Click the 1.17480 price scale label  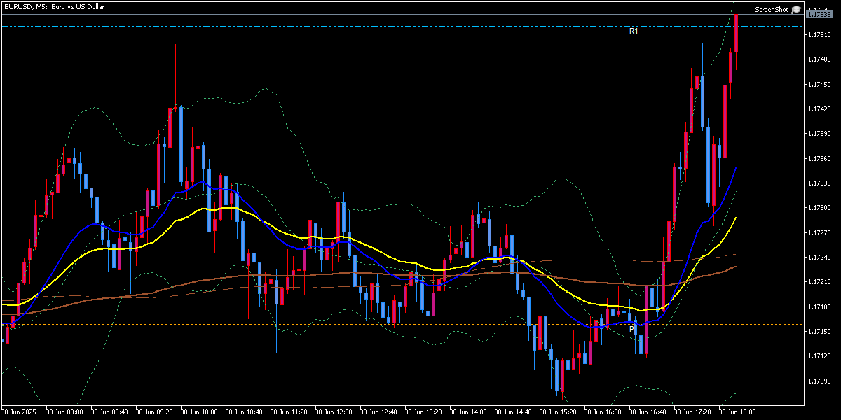(819, 59)
